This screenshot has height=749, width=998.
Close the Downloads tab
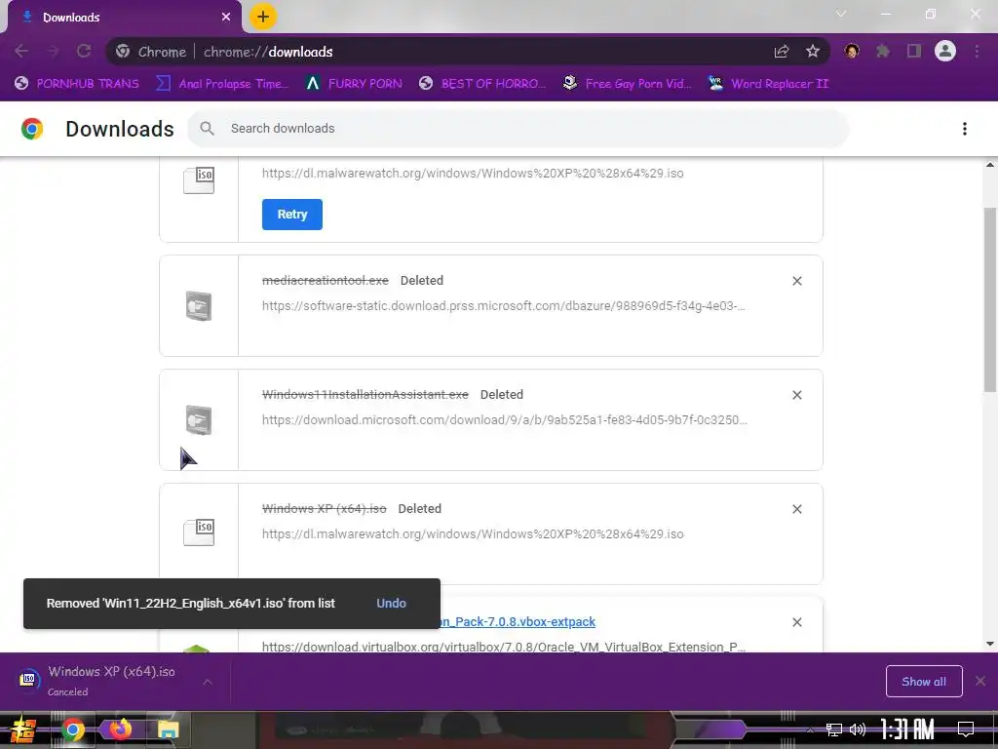click(x=226, y=18)
